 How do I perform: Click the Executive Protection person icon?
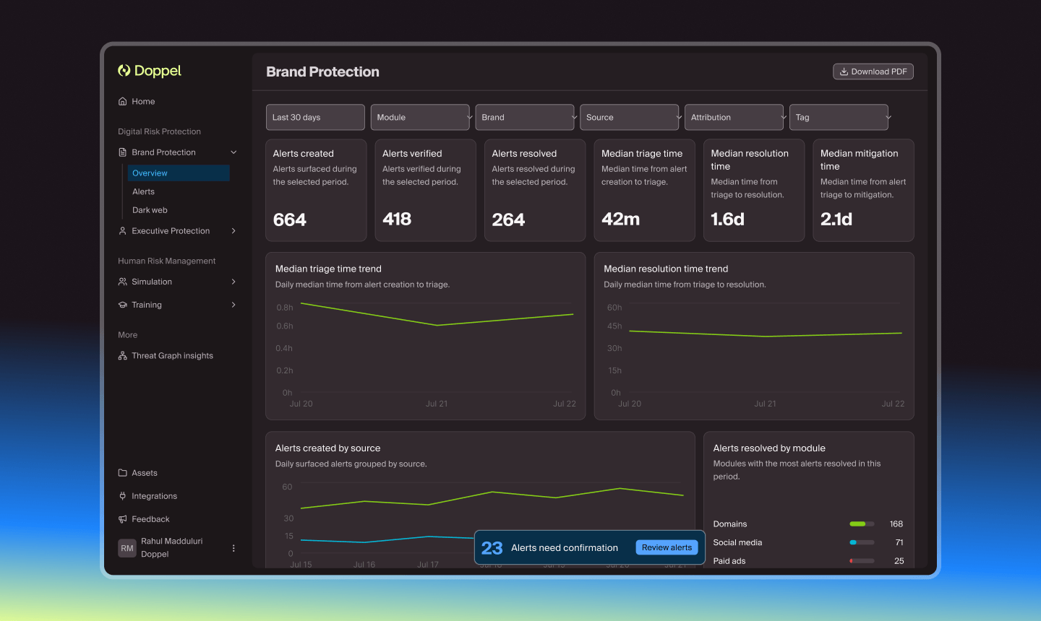pos(123,231)
